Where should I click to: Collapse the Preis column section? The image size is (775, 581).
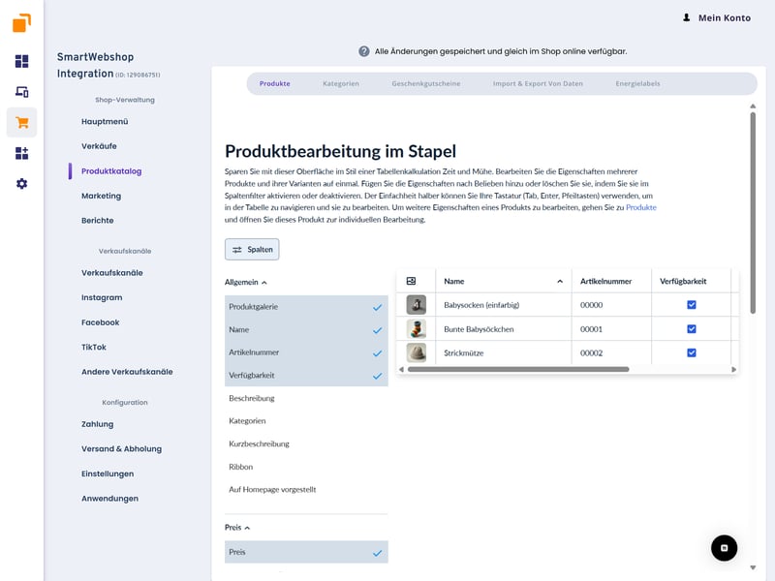[x=238, y=528]
